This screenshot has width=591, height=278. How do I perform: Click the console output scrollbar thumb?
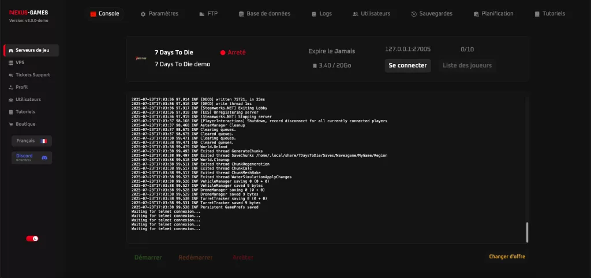coord(527,232)
